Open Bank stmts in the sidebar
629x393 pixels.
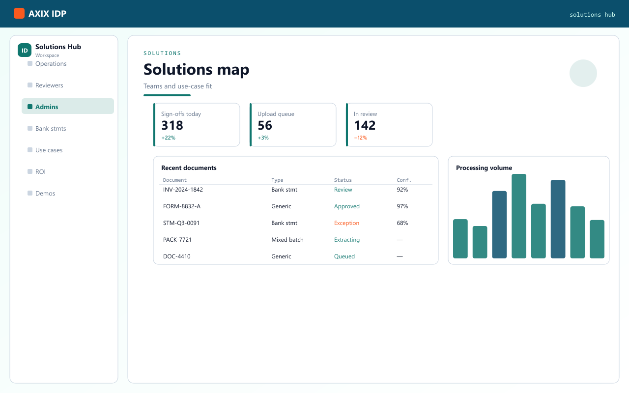[68, 128]
